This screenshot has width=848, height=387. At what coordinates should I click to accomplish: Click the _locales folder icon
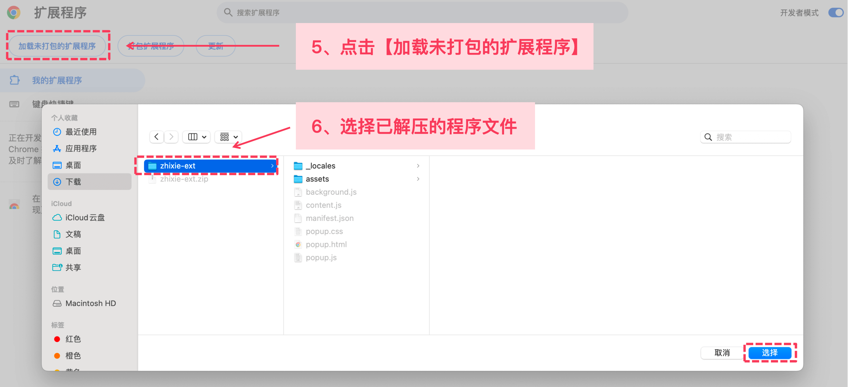298,166
